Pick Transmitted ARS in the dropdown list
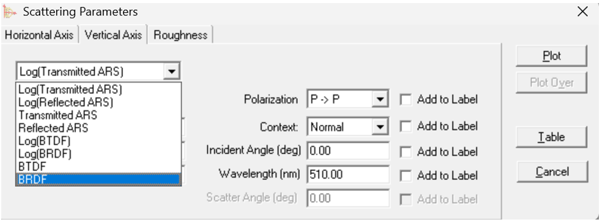The image size is (602, 222). pyautogui.click(x=98, y=115)
